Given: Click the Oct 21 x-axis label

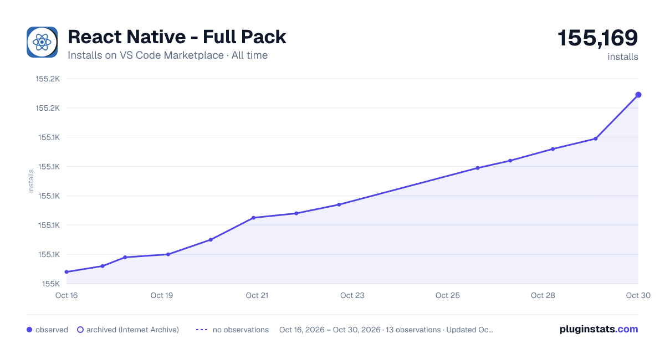Looking at the screenshot, I should (257, 295).
